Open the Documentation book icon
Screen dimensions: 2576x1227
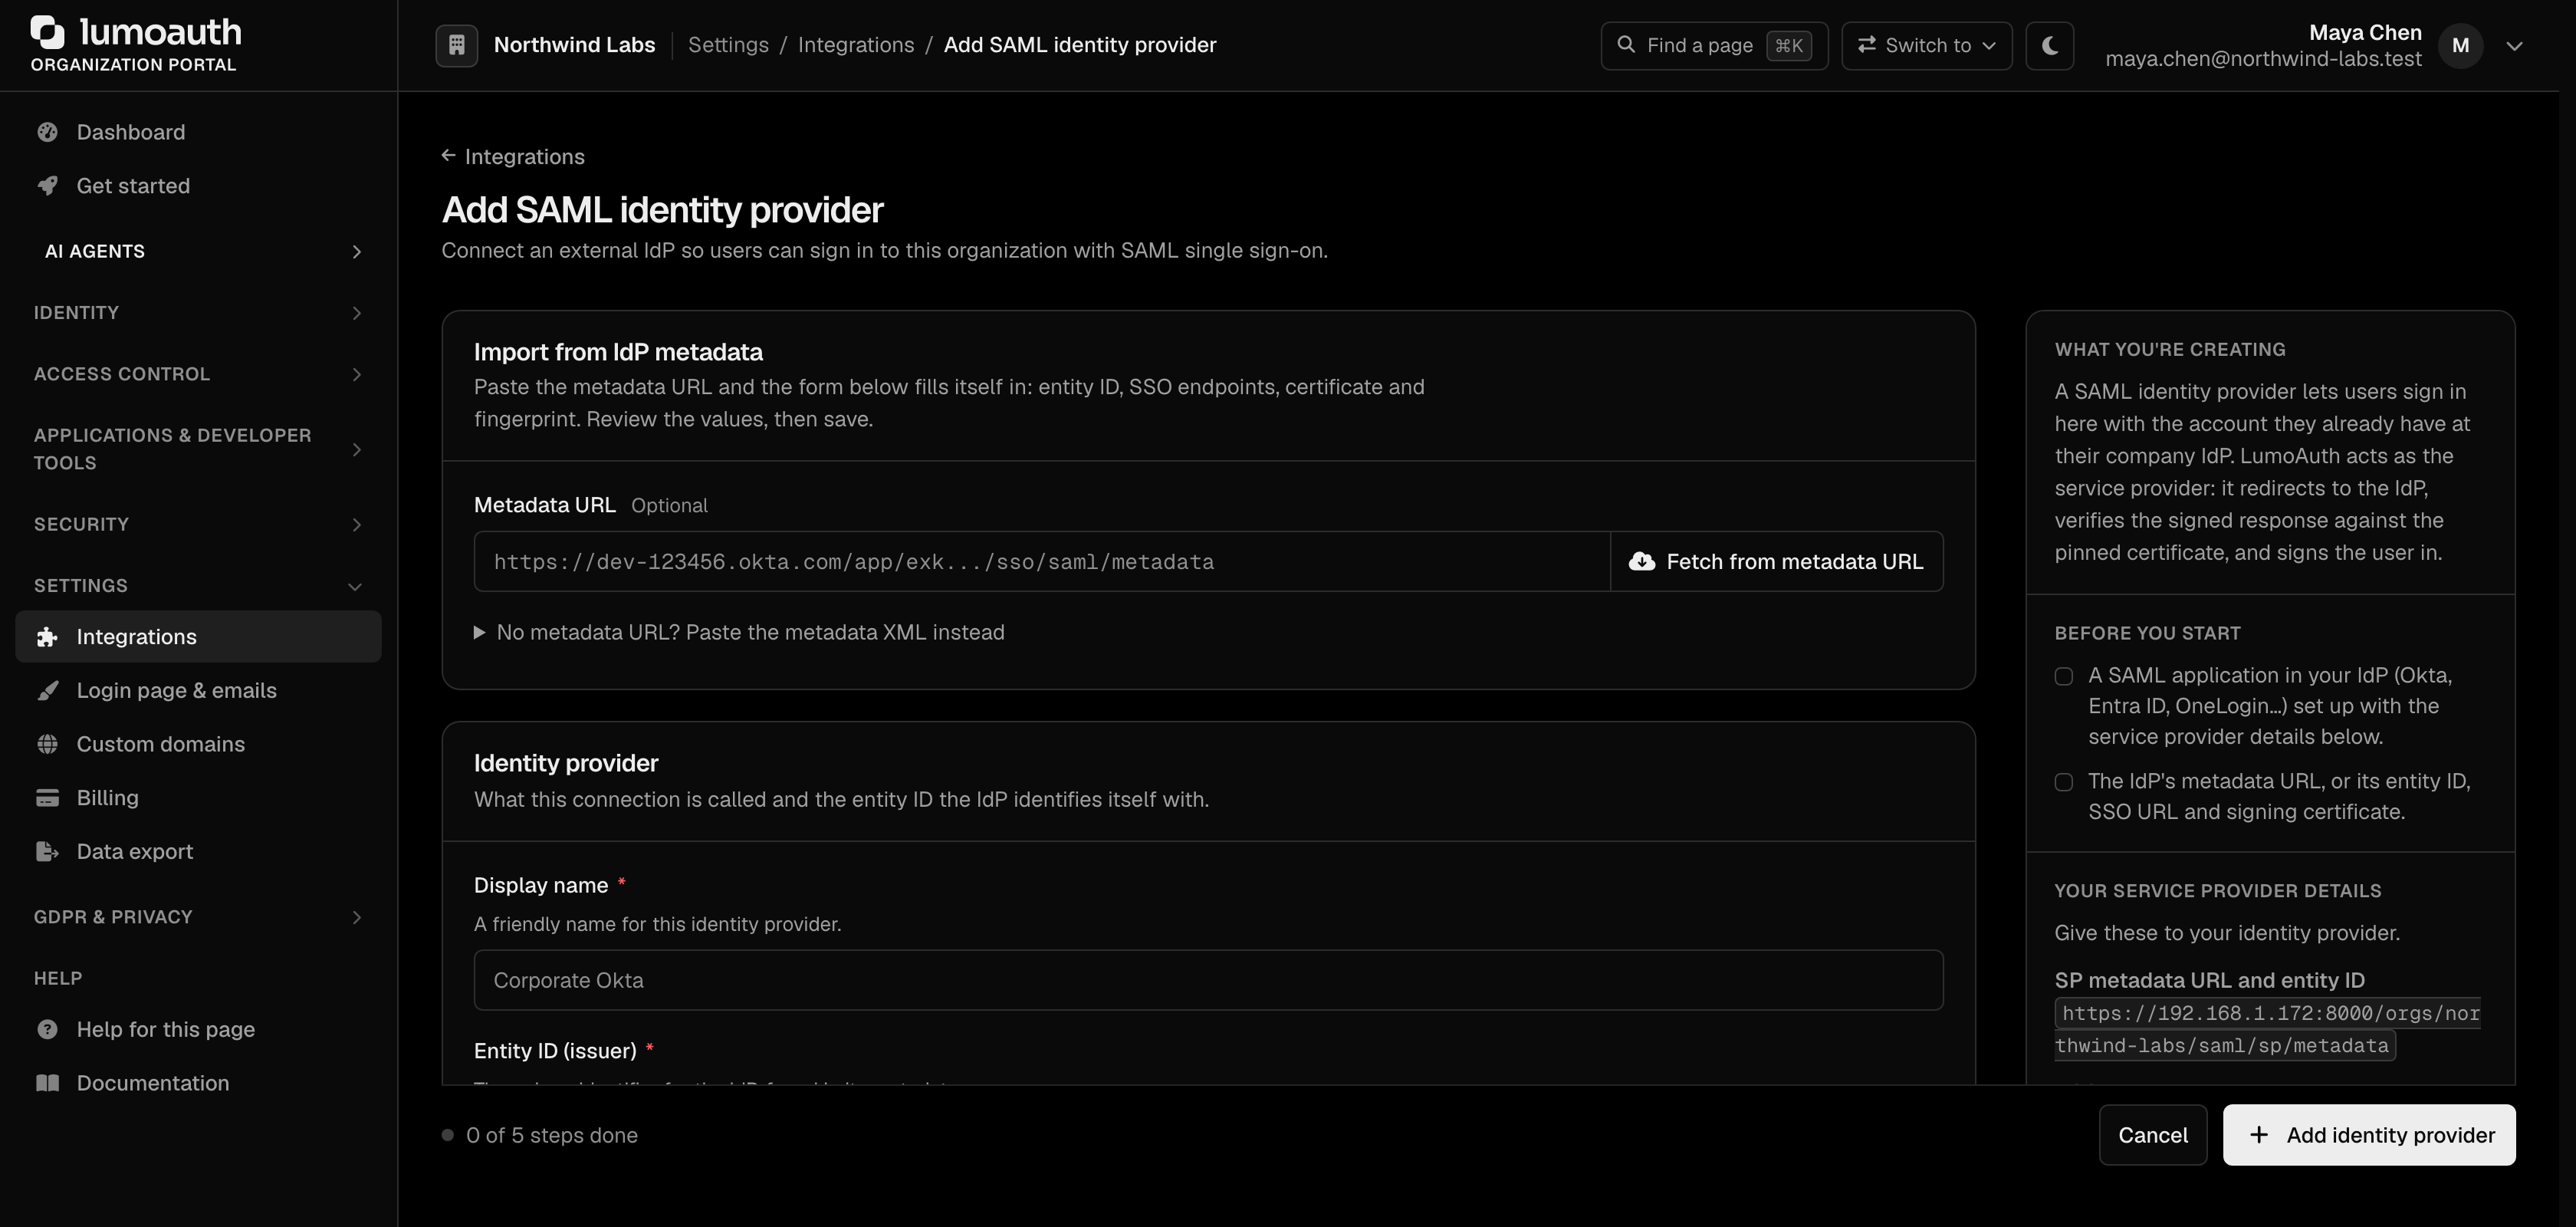47,1083
